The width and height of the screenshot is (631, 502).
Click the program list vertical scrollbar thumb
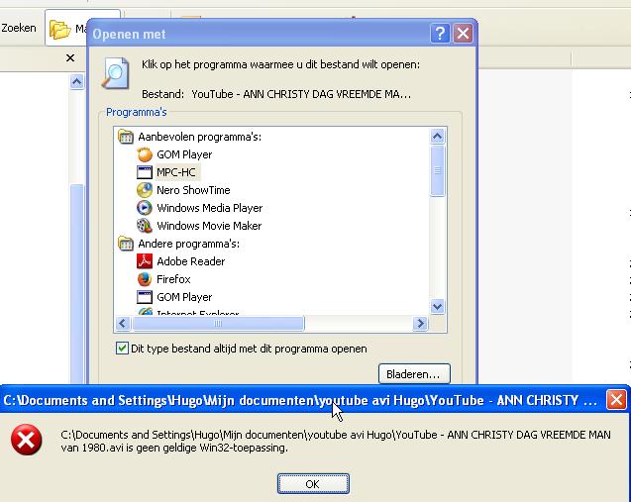[438, 170]
